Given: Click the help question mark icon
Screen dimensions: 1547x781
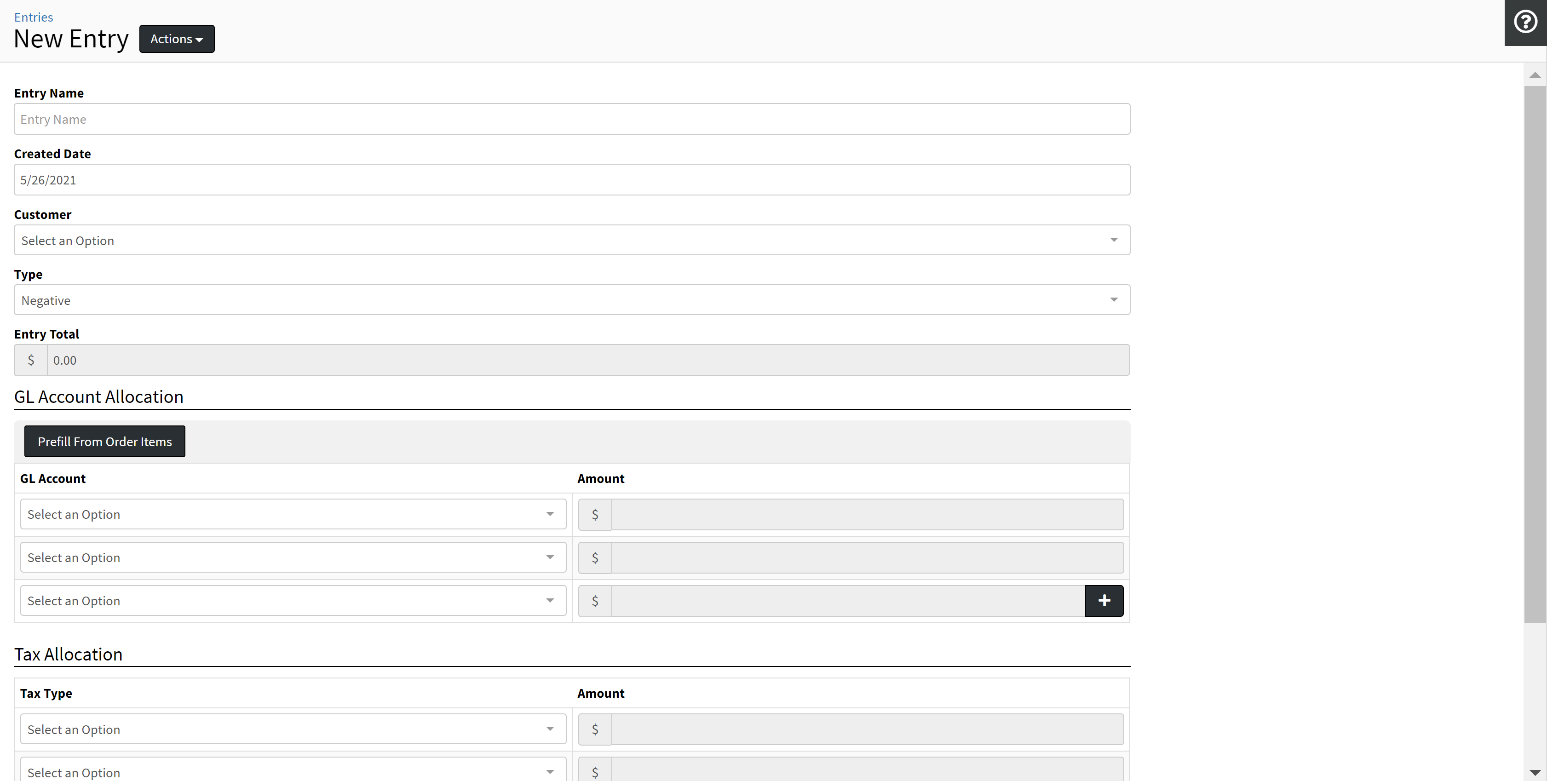Looking at the screenshot, I should [x=1525, y=22].
